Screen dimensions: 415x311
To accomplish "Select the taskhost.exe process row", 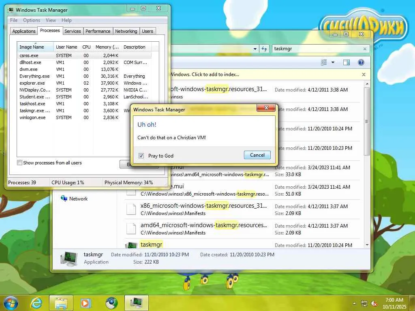I will 74,104.
